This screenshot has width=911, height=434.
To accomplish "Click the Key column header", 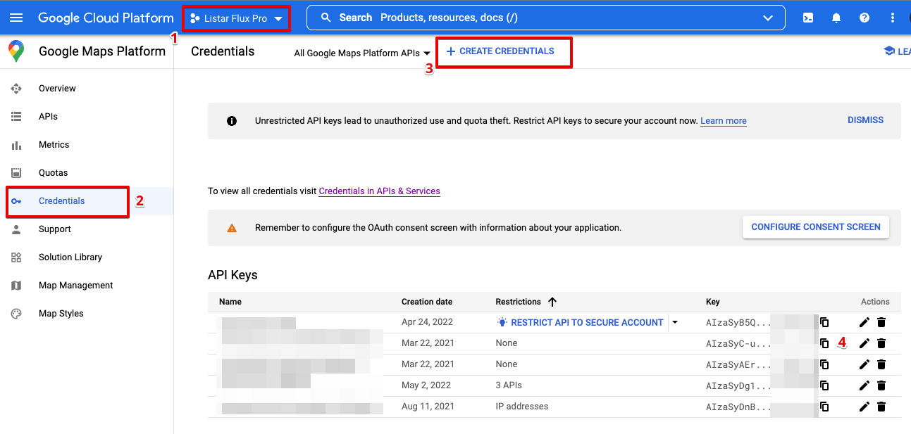I will [x=713, y=302].
